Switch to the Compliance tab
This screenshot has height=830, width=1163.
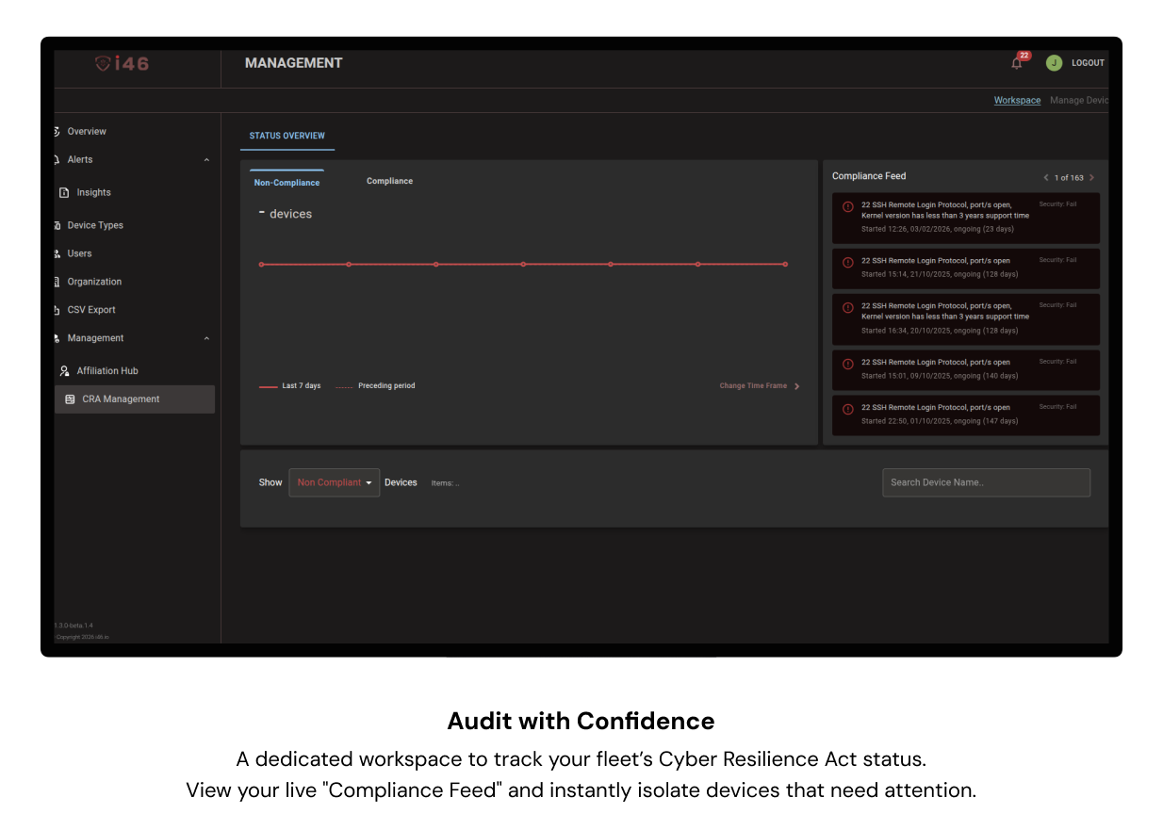tap(389, 181)
